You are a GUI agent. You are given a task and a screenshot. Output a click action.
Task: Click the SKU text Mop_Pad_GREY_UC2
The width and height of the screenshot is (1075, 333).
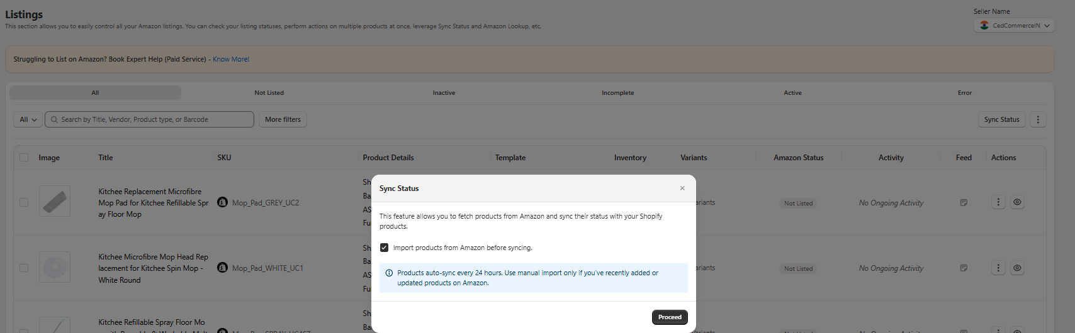pyautogui.click(x=266, y=203)
